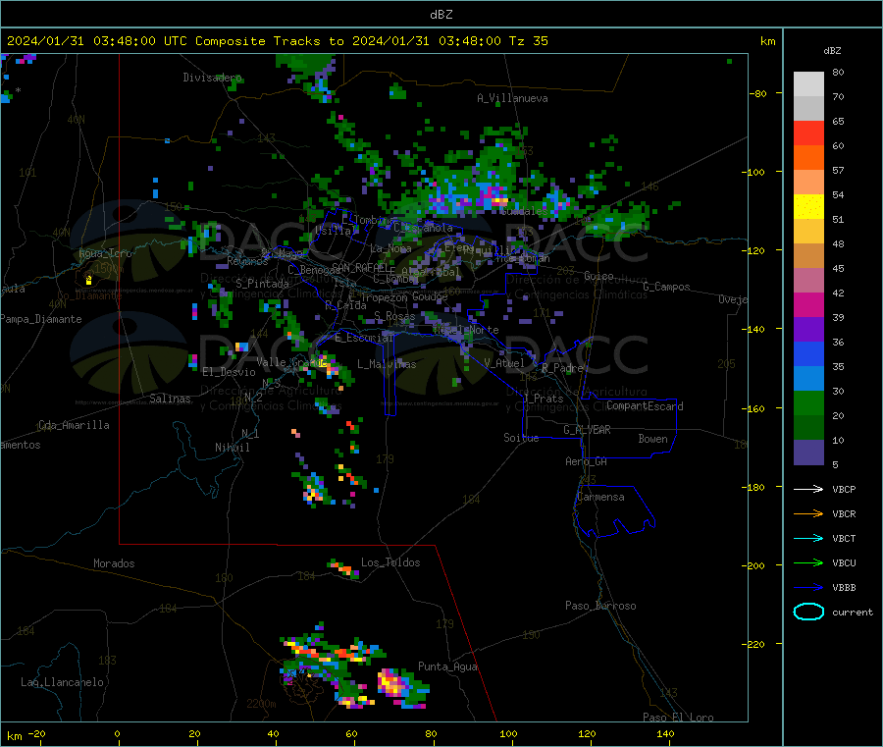
Task: Click the Nihuil place label
Action: (x=232, y=448)
